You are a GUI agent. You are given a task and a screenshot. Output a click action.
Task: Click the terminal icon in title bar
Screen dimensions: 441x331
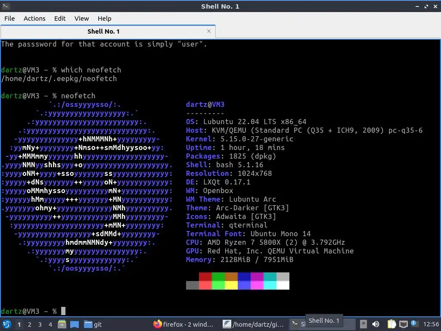pos(6,6)
